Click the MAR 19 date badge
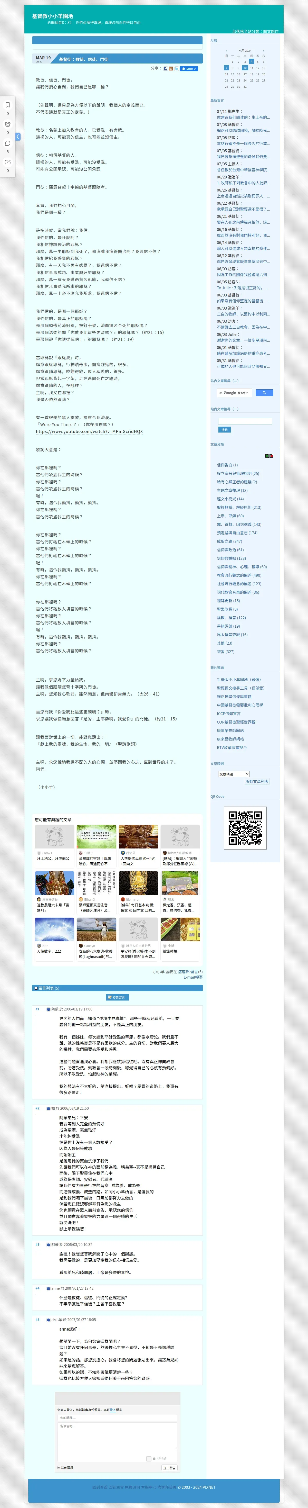The image size is (308, 1508). 43,59
